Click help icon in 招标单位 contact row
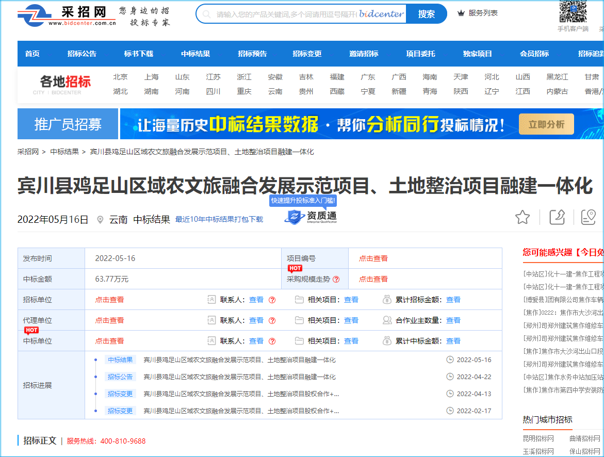 click(272, 300)
